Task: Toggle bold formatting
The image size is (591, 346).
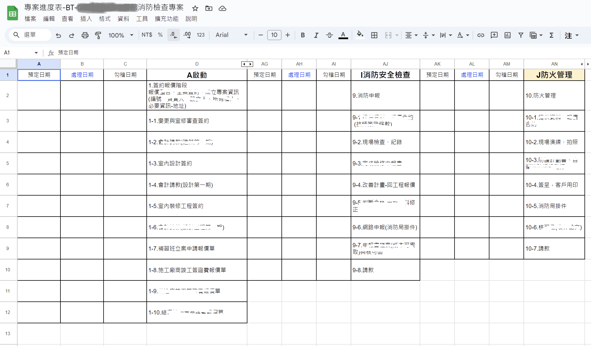Action: click(x=303, y=35)
